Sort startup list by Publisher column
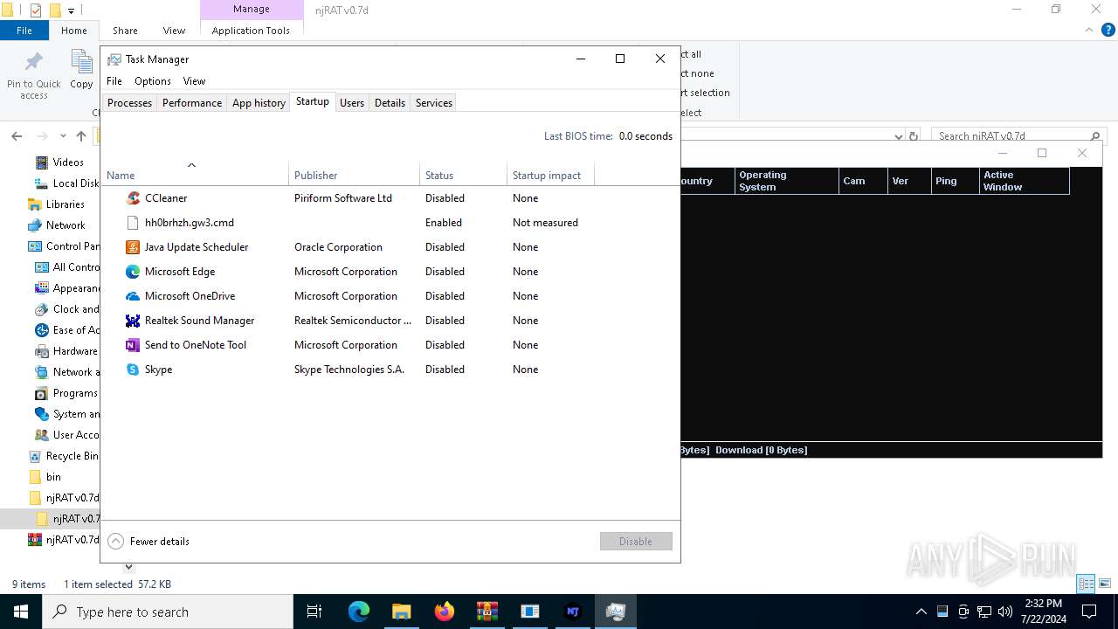Image resolution: width=1118 pixels, height=629 pixels. 354,175
